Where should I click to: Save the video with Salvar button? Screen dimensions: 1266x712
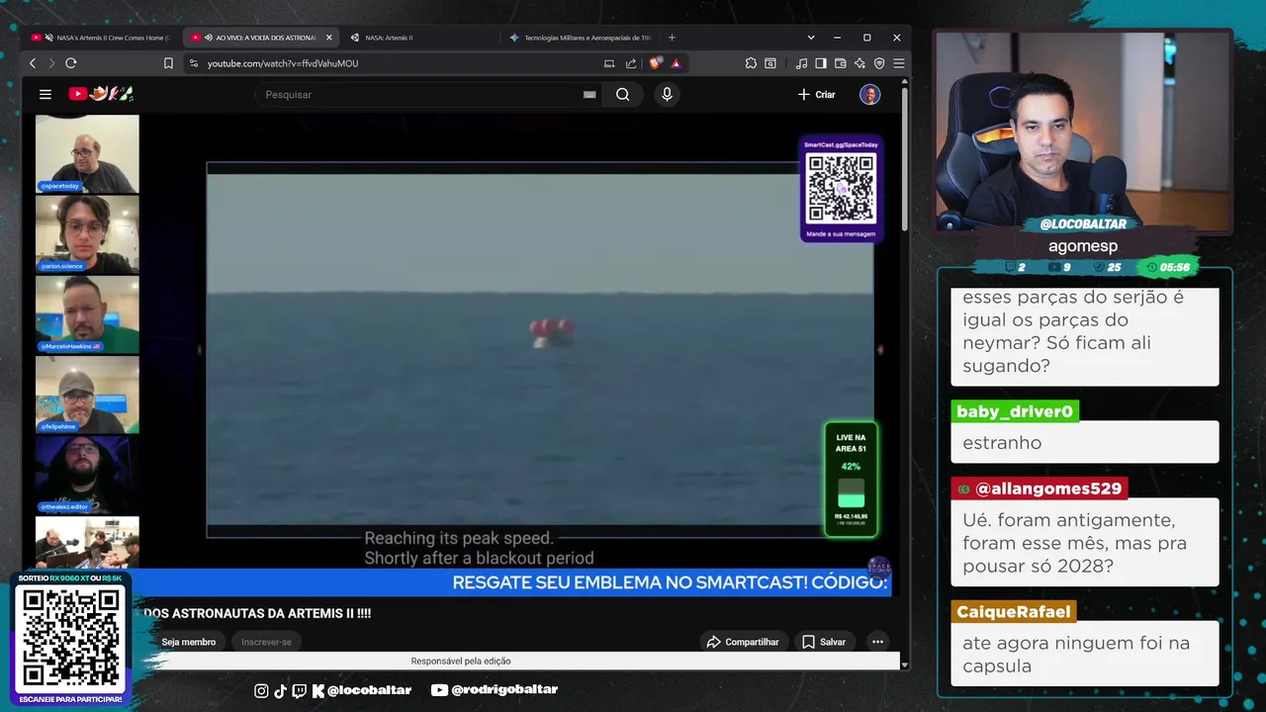pyautogui.click(x=824, y=642)
